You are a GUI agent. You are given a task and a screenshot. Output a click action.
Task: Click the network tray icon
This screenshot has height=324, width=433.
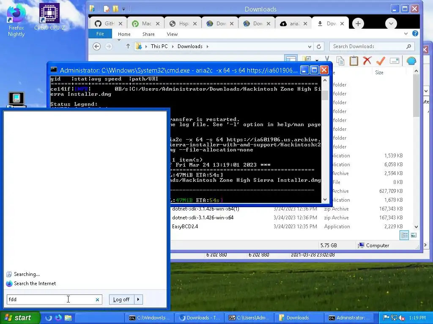(394, 318)
